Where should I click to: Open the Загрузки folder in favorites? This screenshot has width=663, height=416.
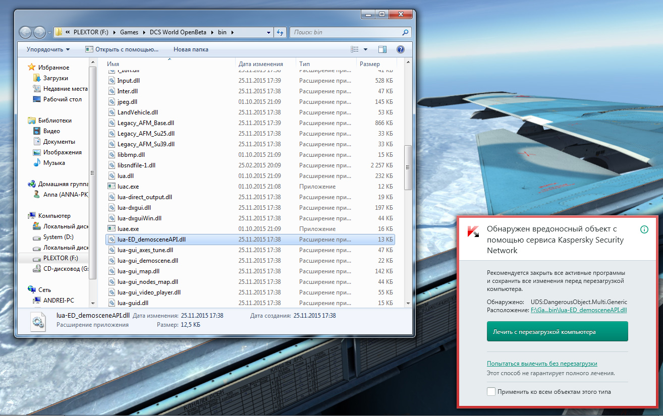click(56, 78)
